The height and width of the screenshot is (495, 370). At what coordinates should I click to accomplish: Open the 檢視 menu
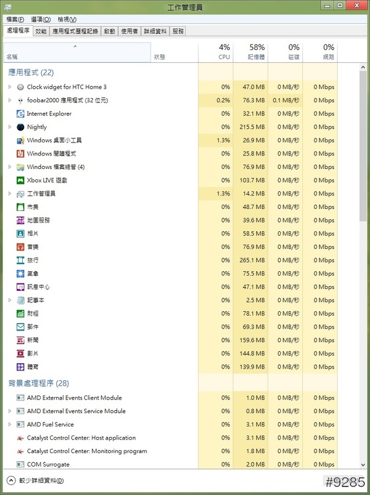pyautogui.click(x=63, y=19)
